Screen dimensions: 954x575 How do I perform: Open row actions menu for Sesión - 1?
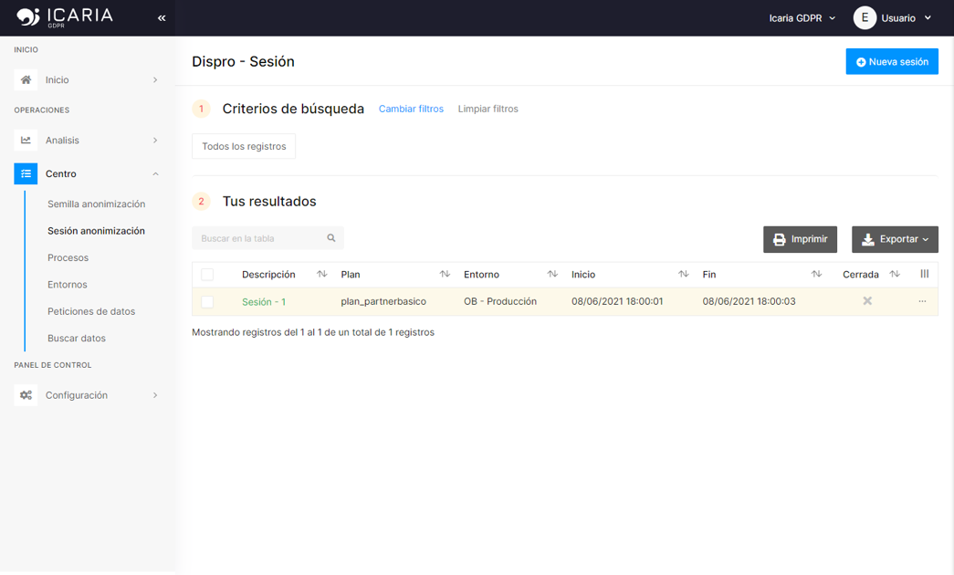click(x=922, y=300)
